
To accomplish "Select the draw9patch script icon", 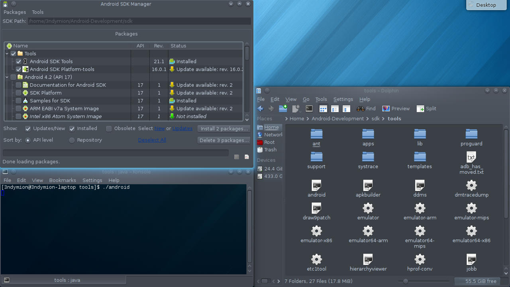I will point(316,208).
